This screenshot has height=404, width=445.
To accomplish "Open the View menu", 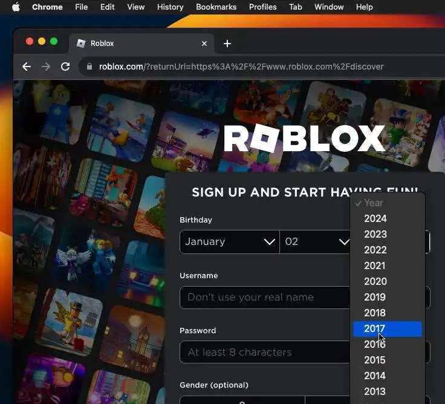I will [x=135, y=7].
